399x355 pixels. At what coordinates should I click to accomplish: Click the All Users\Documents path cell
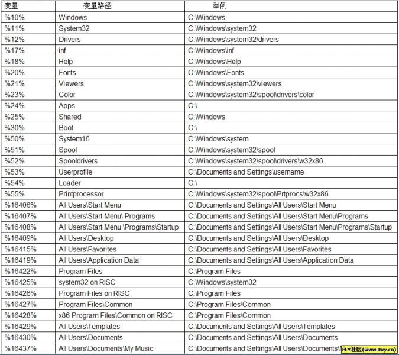click(x=120, y=337)
